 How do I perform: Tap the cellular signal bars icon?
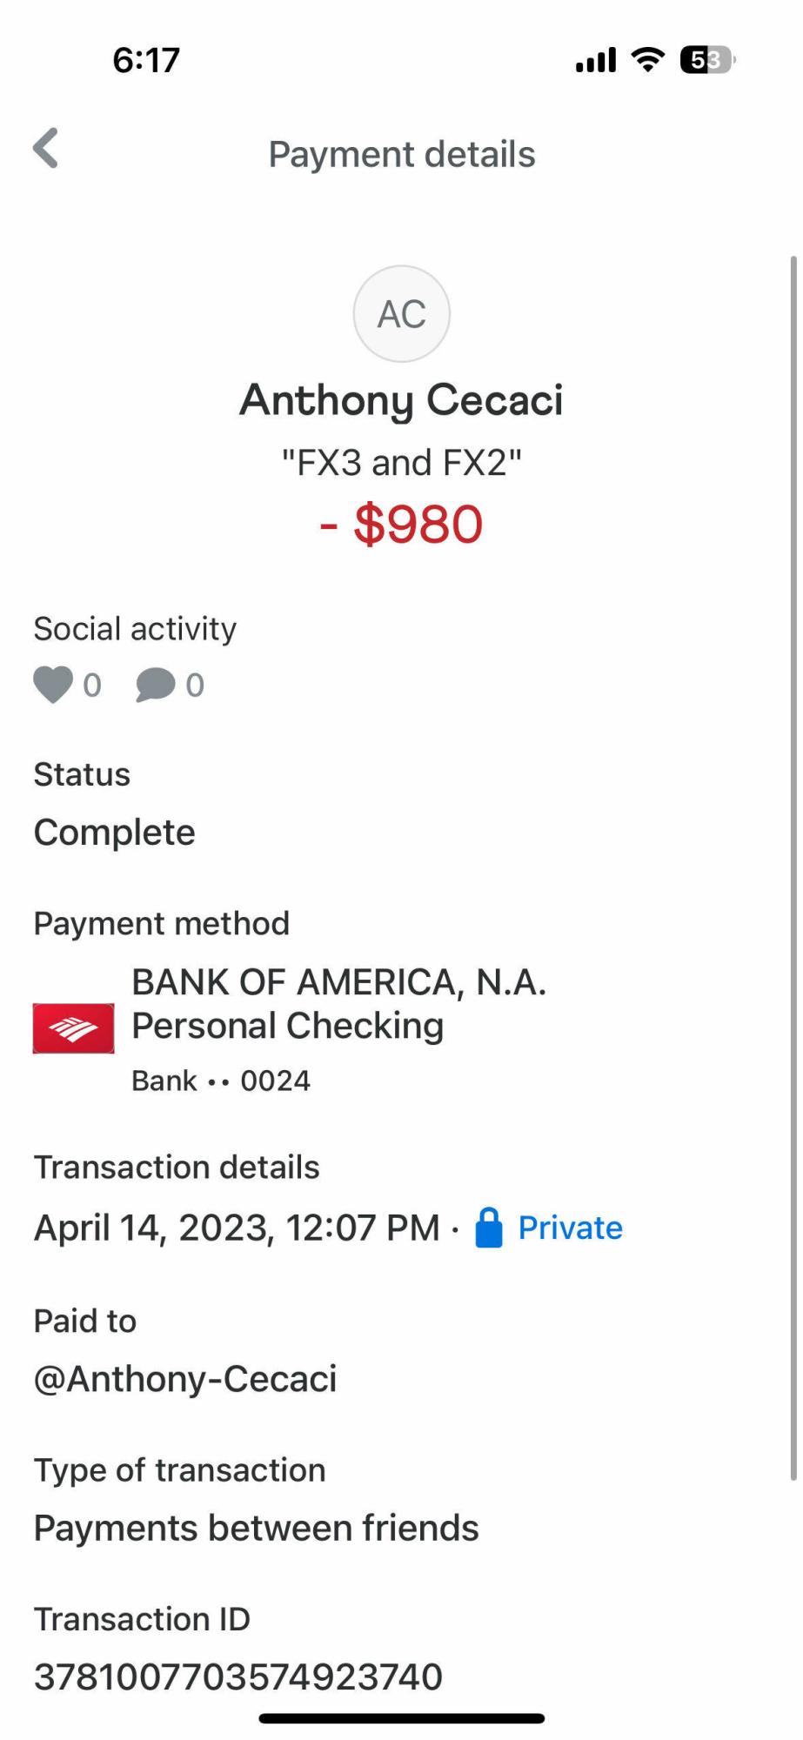[x=596, y=60]
